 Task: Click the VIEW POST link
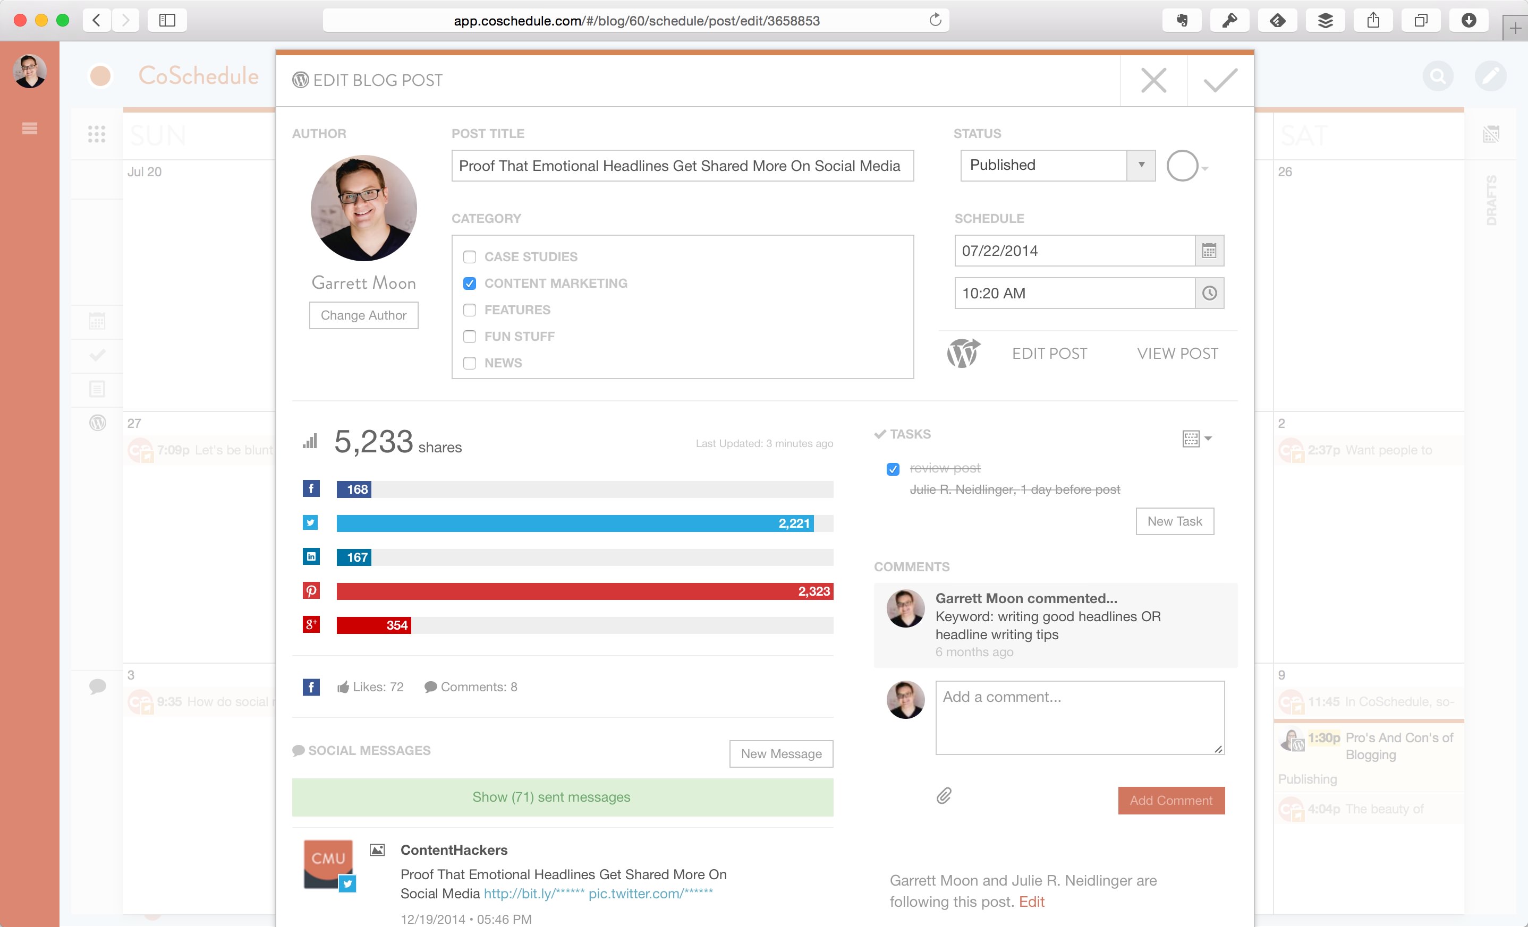(x=1177, y=353)
